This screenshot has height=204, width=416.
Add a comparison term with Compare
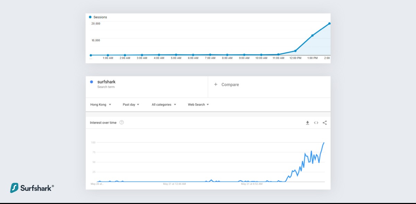[230, 84]
